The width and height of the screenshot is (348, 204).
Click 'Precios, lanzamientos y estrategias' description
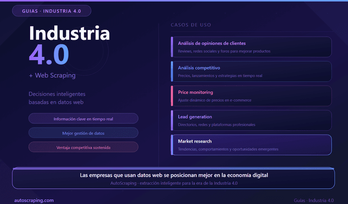coord(220,76)
